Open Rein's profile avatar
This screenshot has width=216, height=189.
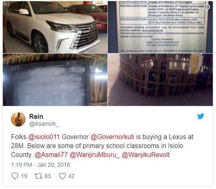(x=18, y=119)
